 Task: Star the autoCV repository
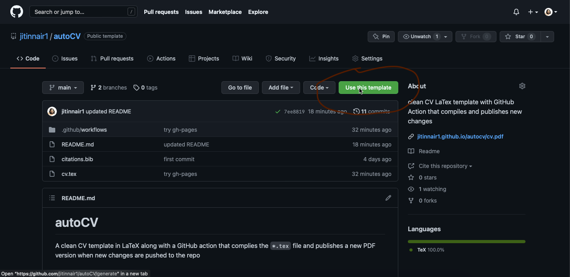pos(520,37)
